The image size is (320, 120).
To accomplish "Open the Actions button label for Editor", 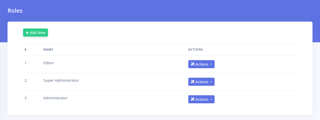I will 202,64.
